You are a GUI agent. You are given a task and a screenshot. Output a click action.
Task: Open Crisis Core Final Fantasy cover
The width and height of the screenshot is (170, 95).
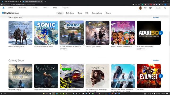(123, 76)
